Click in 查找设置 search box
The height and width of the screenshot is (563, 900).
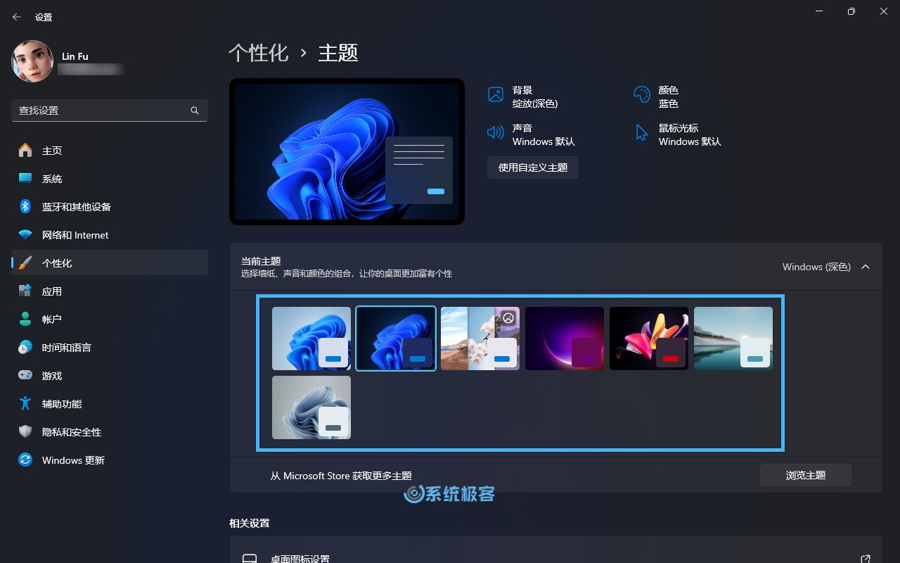click(x=110, y=110)
